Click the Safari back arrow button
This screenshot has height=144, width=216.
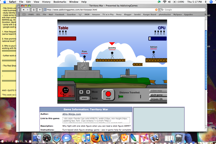23,10
